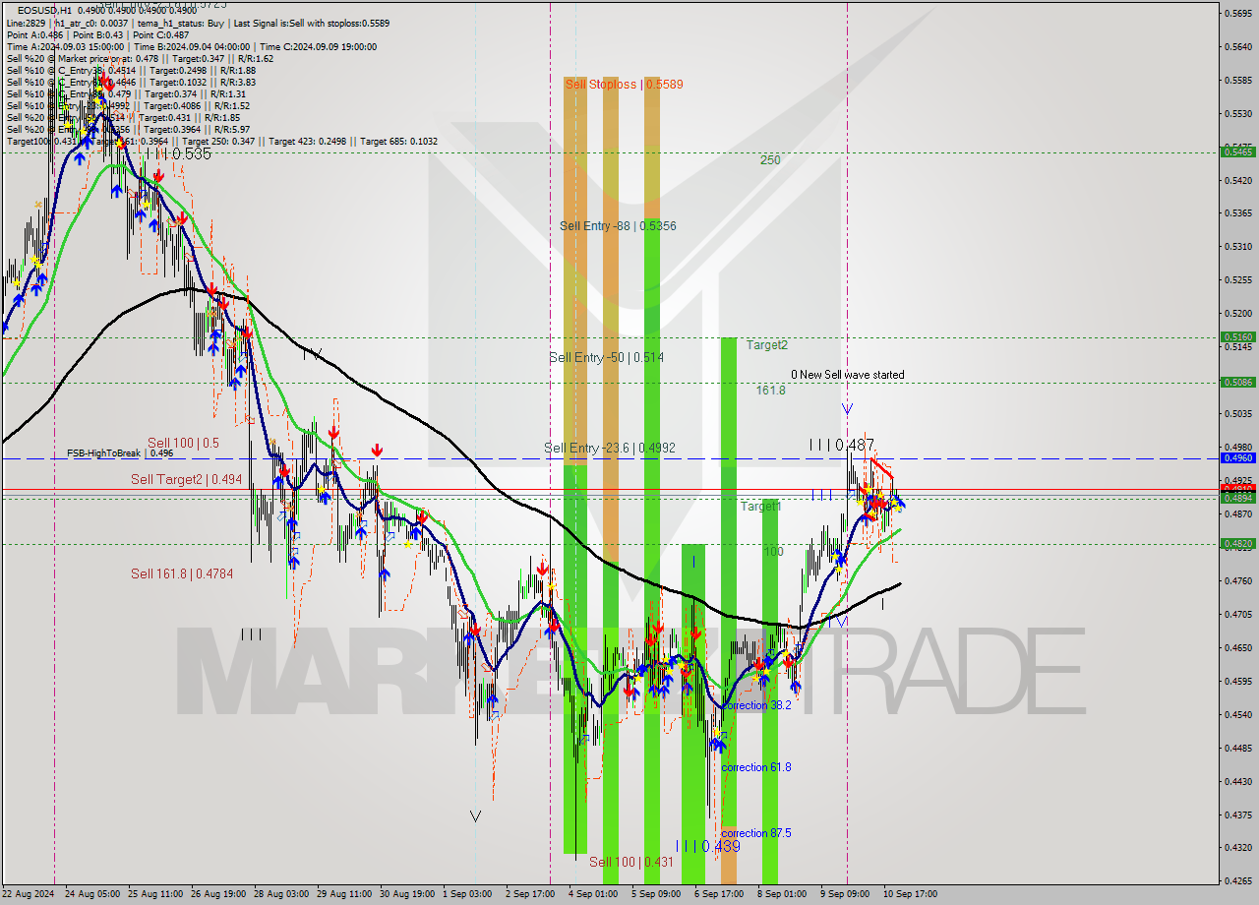1259x905 pixels.
Task: Click the green "100" level label
Action: click(x=774, y=551)
